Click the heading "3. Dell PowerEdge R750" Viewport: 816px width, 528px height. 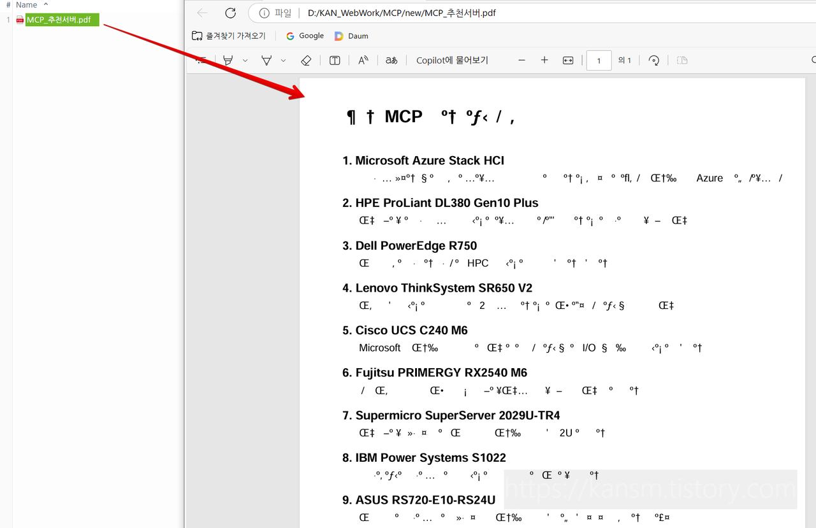coord(409,246)
